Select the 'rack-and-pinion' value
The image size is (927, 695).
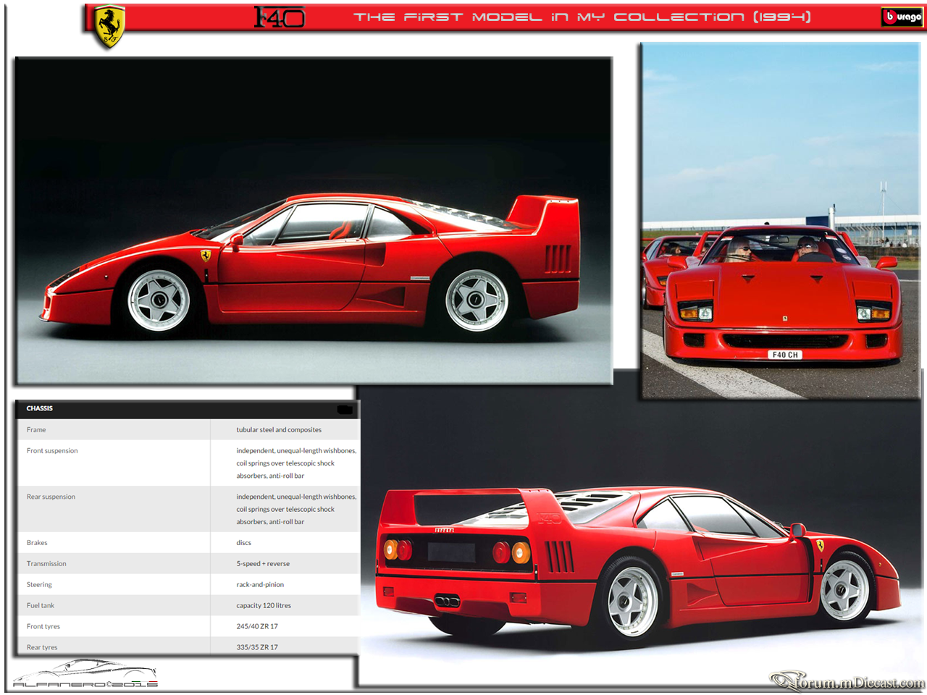260,585
